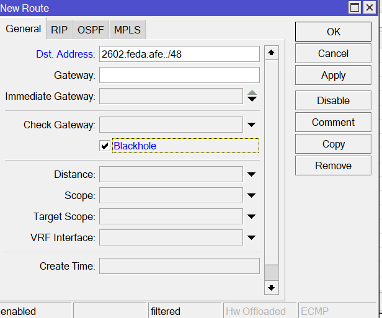Click the Cancel button
The height and width of the screenshot is (318, 382).
pos(333,53)
